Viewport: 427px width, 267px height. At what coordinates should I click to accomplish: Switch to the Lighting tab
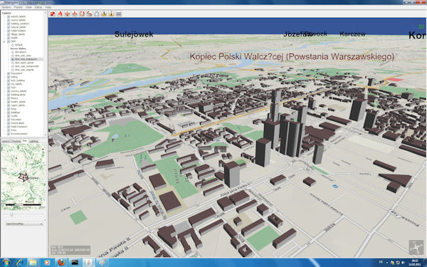click(33, 141)
